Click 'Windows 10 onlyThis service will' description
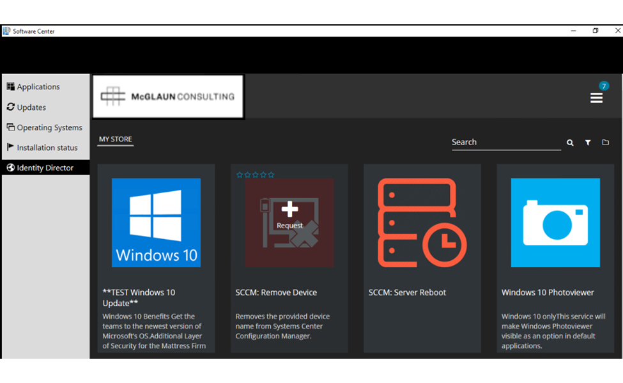 click(x=553, y=317)
